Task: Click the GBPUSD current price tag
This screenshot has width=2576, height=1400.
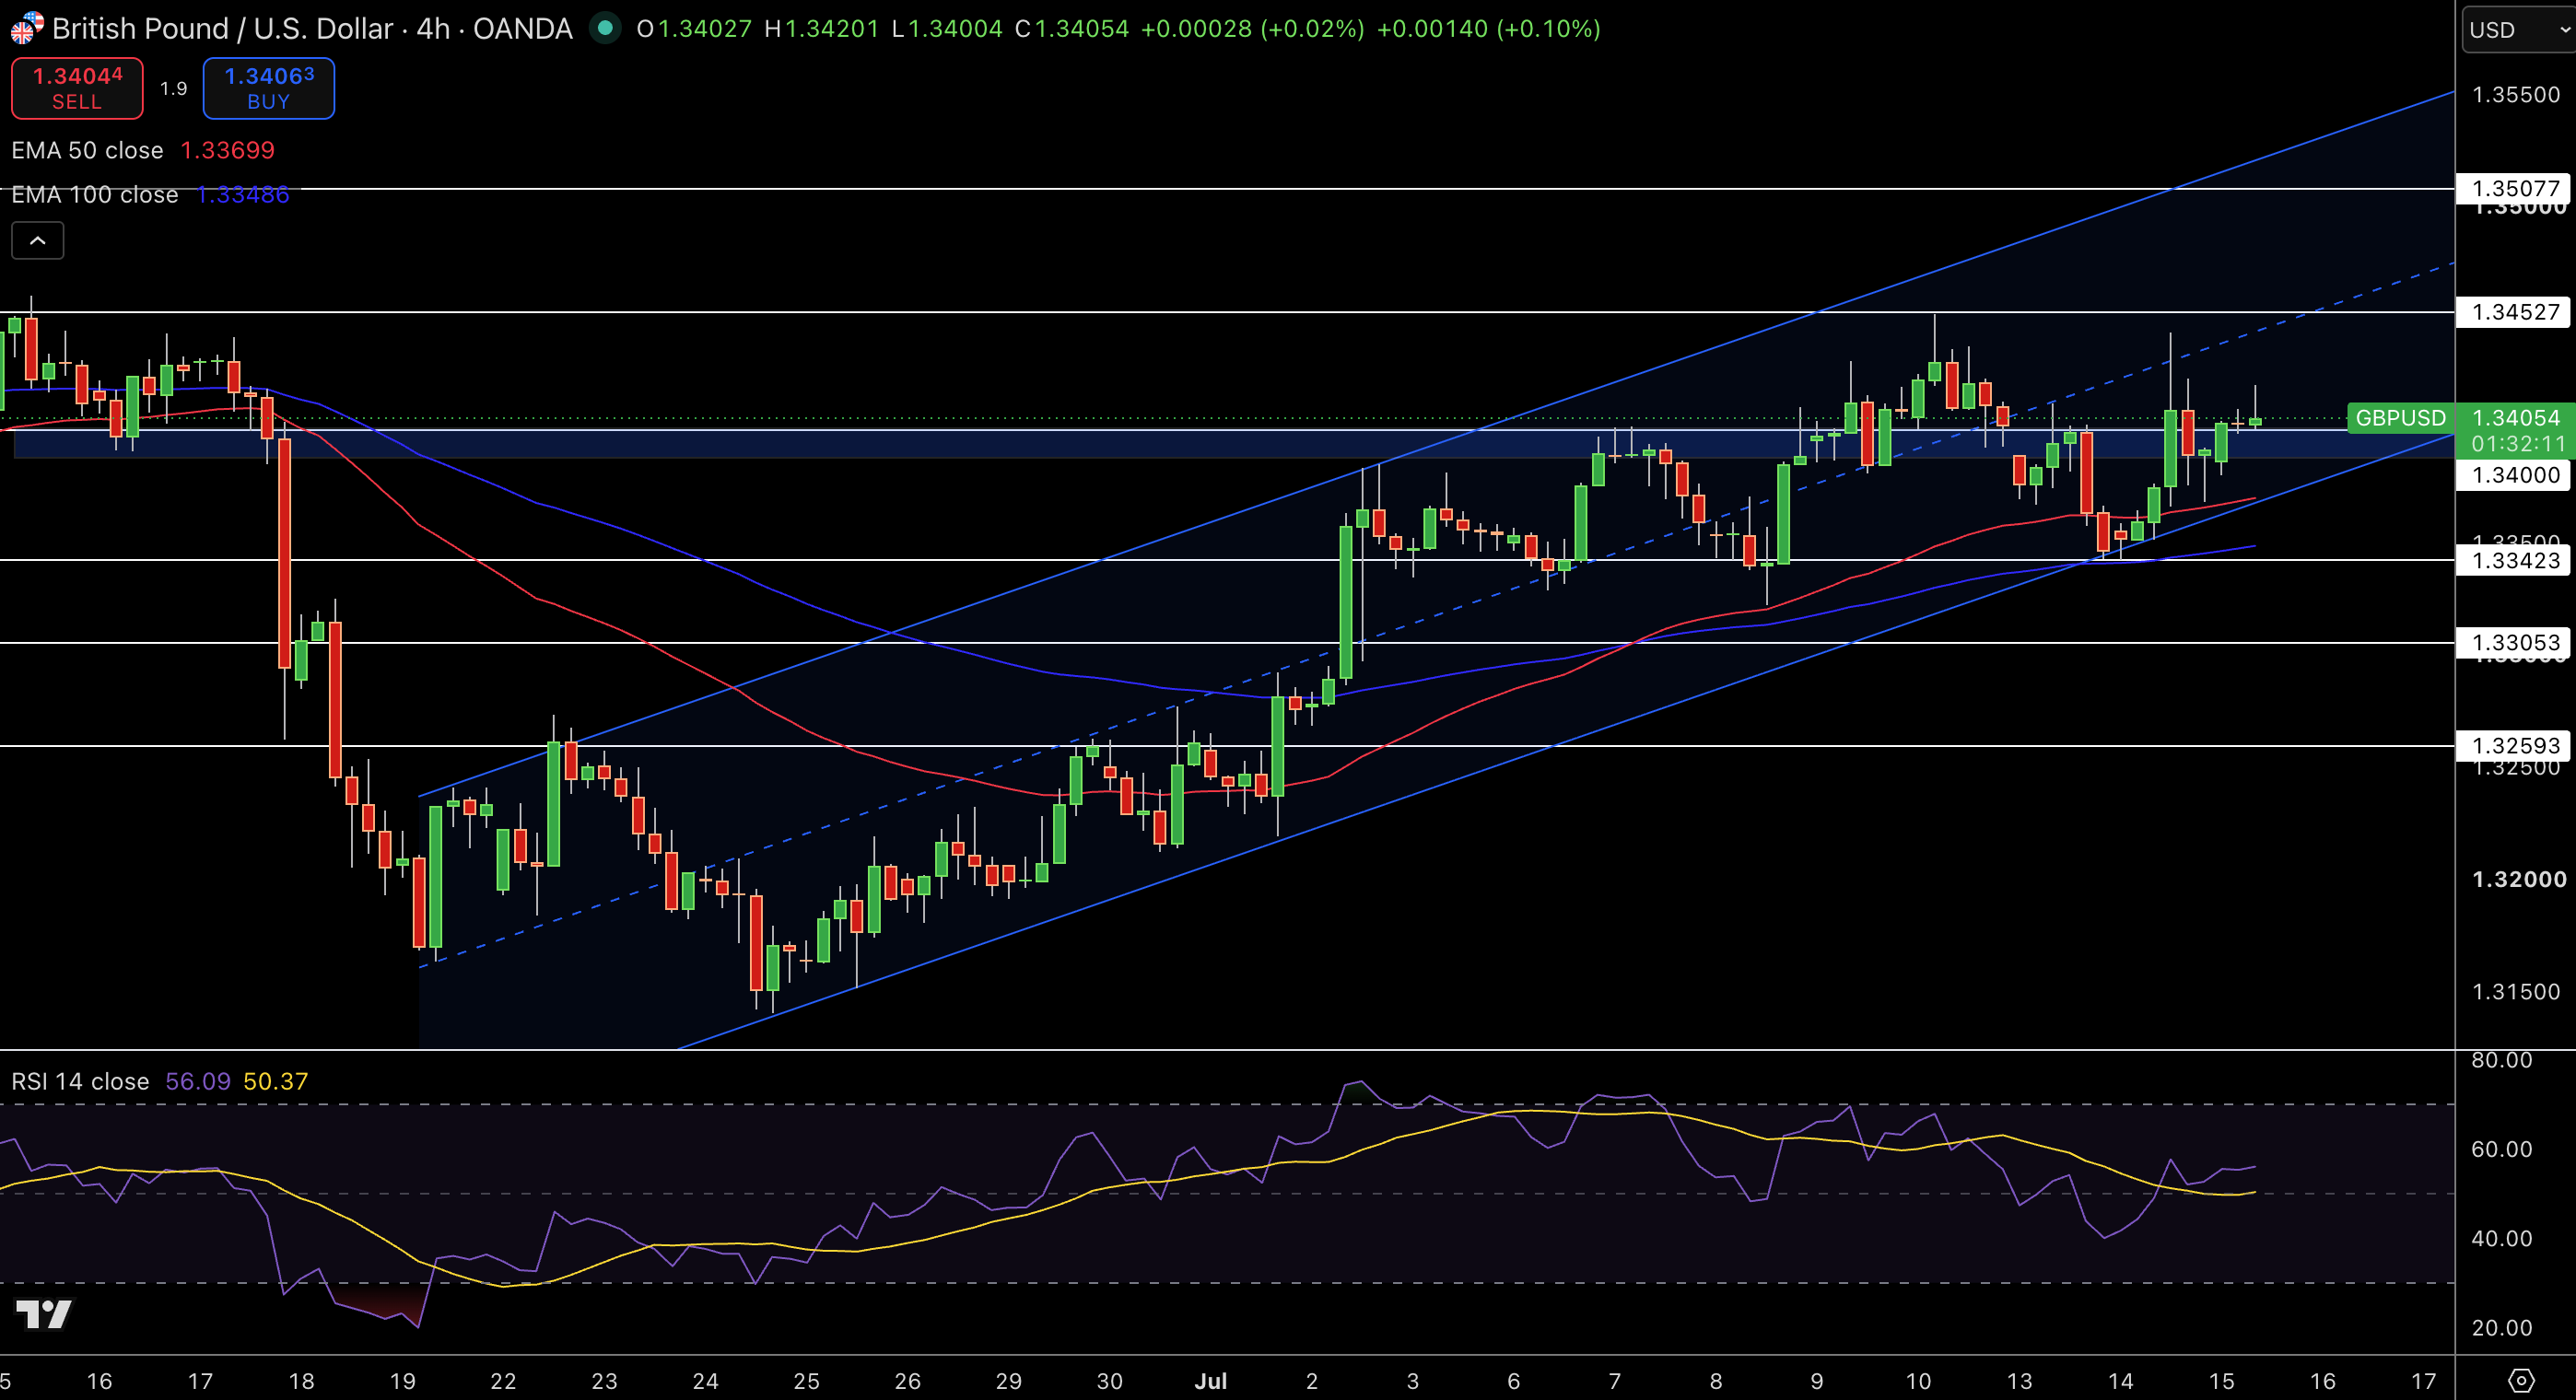Action: pos(2400,418)
